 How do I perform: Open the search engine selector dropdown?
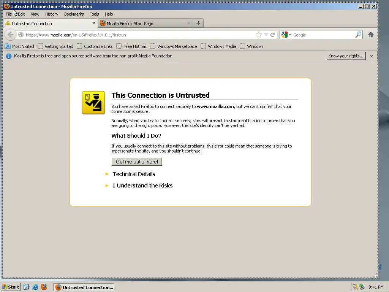tap(290, 35)
